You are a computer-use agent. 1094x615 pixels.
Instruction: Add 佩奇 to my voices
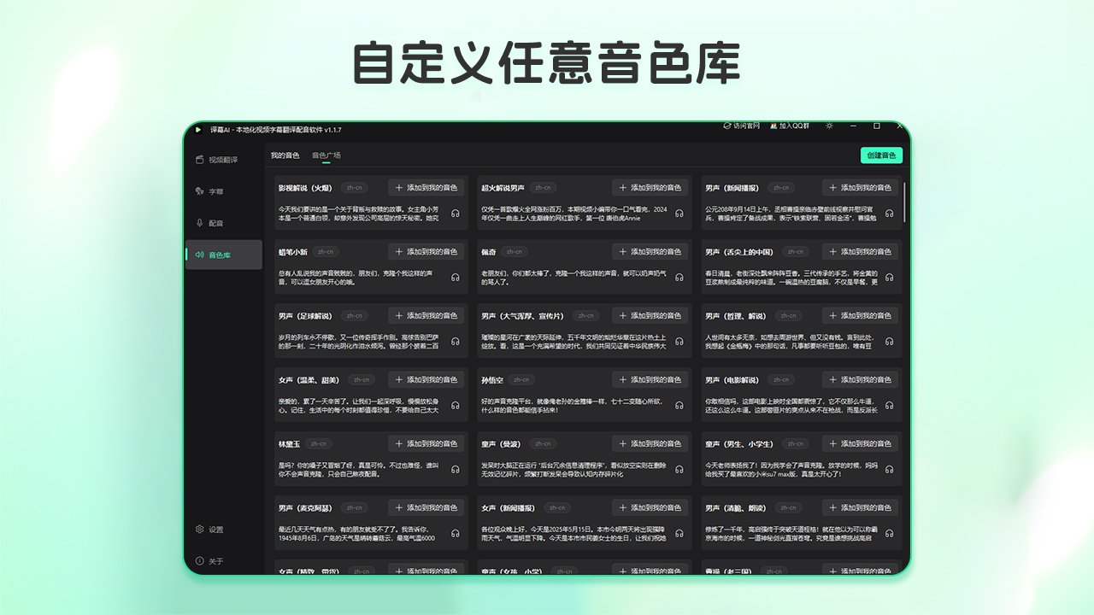[650, 252]
